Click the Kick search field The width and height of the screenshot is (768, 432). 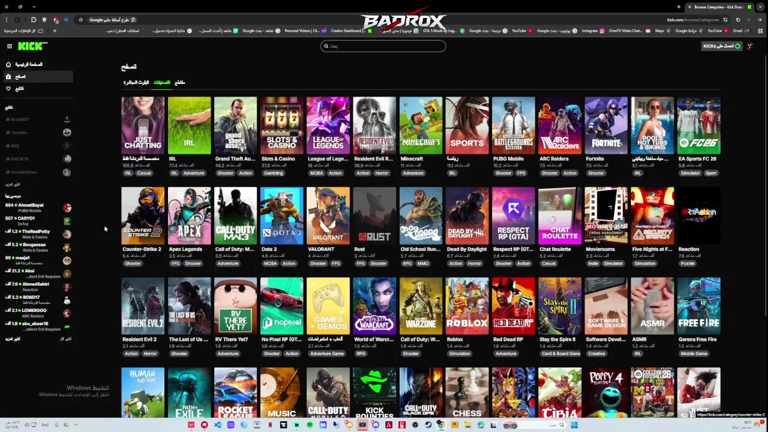point(383,46)
